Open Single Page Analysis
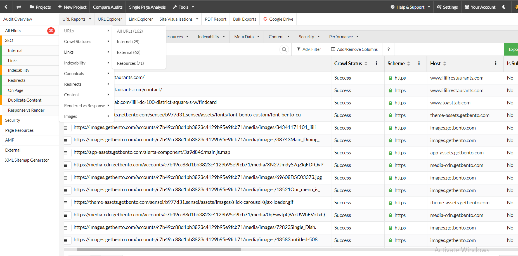This screenshot has width=518, height=256. 147,7
